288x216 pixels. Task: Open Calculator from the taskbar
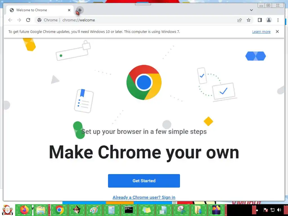tap(111, 210)
